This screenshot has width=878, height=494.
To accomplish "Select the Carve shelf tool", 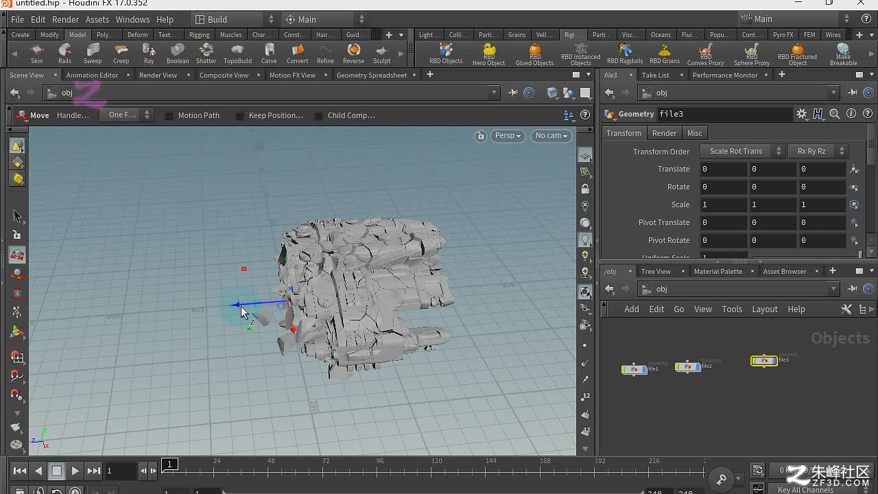I will [x=269, y=54].
